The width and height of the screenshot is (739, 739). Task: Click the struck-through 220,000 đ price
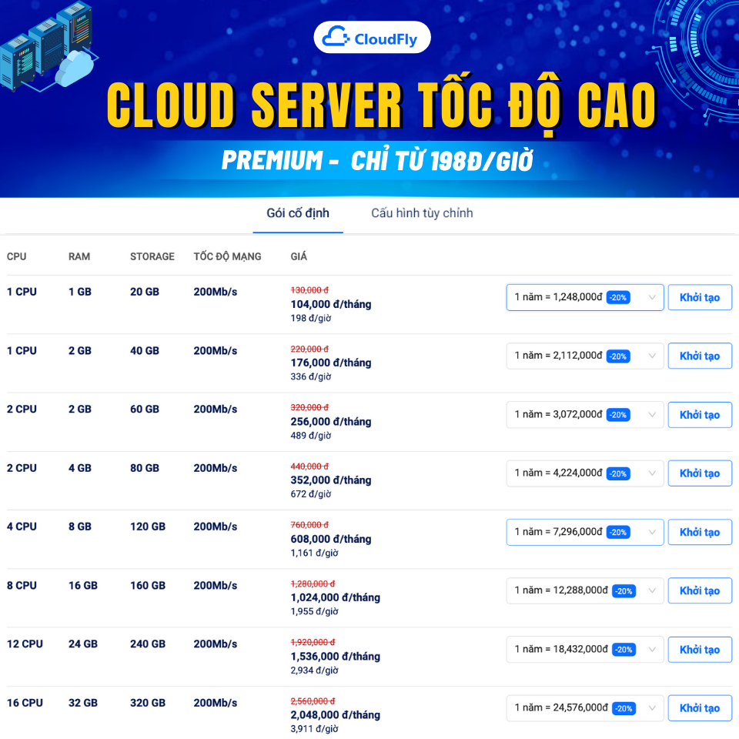tap(309, 349)
